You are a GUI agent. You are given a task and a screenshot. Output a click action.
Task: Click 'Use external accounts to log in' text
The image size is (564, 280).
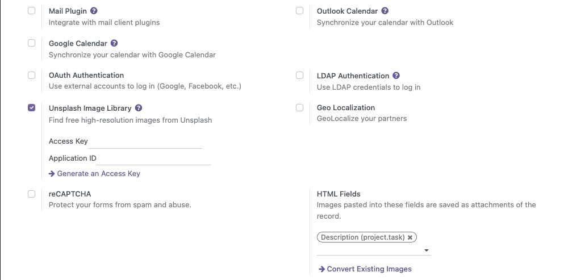click(145, 86)
